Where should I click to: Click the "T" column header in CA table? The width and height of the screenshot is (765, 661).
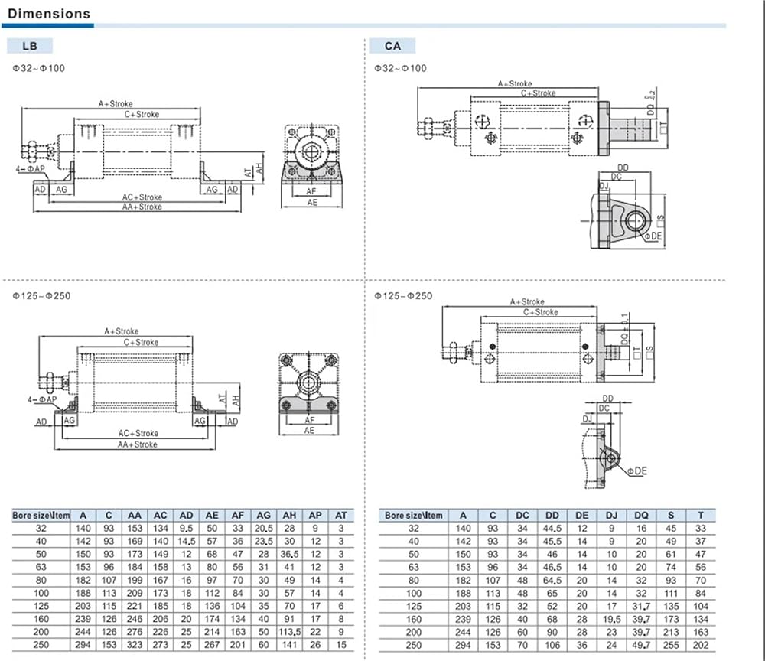(x=701, y=515)
